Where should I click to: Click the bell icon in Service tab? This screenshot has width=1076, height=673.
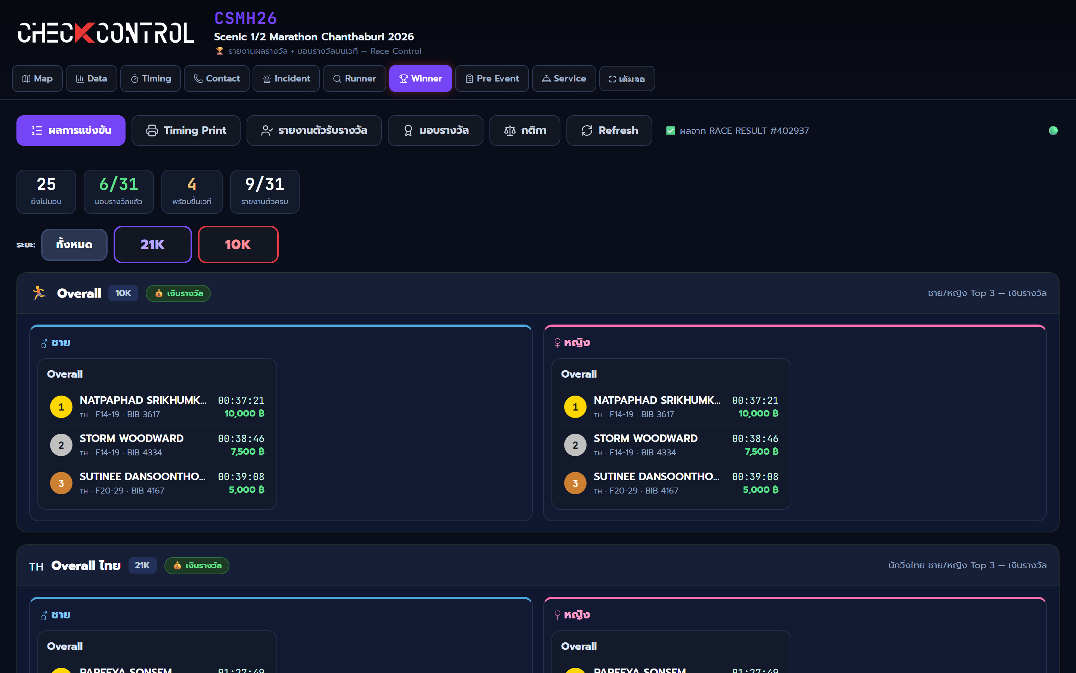point(546,79)
